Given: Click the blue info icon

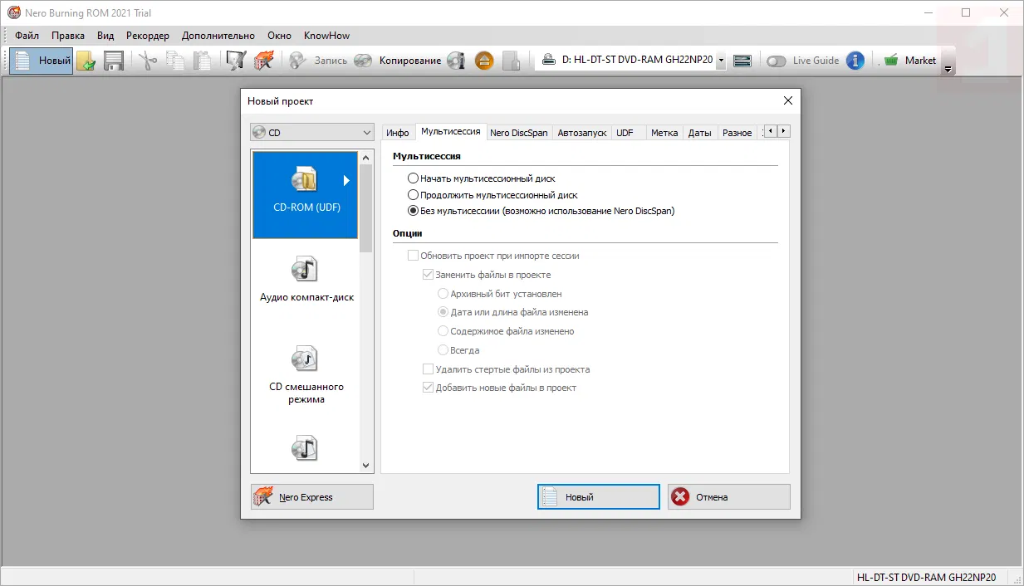Looking at the screenshot, I should [x=855, y=61].
